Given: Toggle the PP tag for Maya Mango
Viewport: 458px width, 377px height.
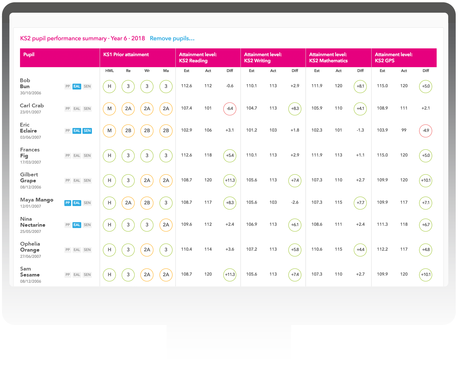Looking at the screenshot, I should click(68, 203).
